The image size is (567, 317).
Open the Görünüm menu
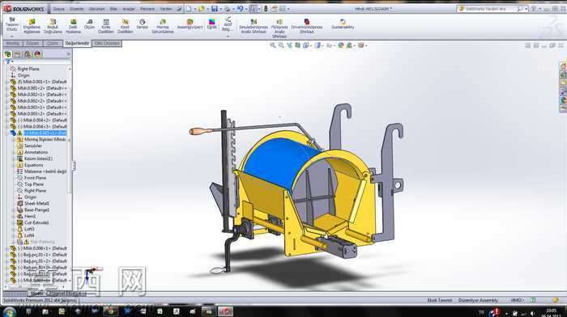[96, 9]
